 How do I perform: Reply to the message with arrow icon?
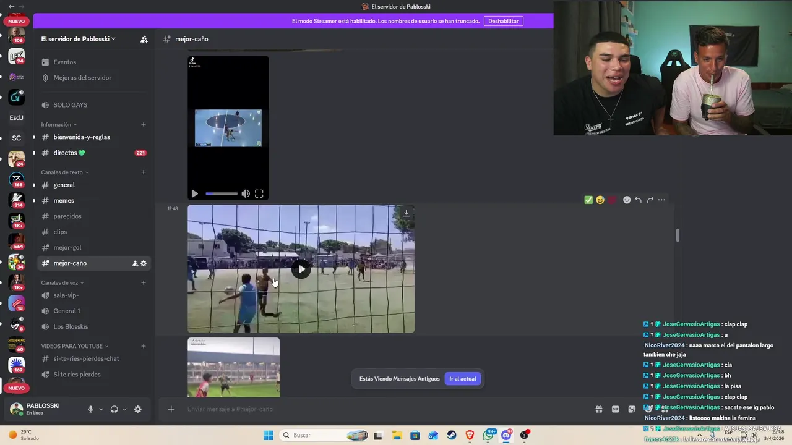(x=639, y=200)
